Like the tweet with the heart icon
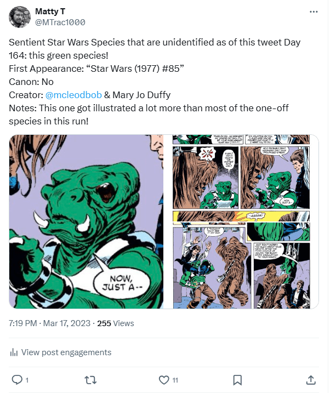Screen dimensions: 330x393 [x=163, y=379]
